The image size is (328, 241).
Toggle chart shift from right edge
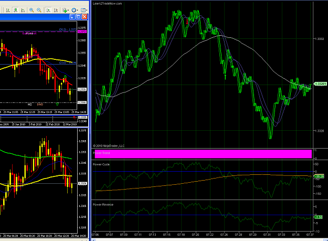(x=56, y=10)
